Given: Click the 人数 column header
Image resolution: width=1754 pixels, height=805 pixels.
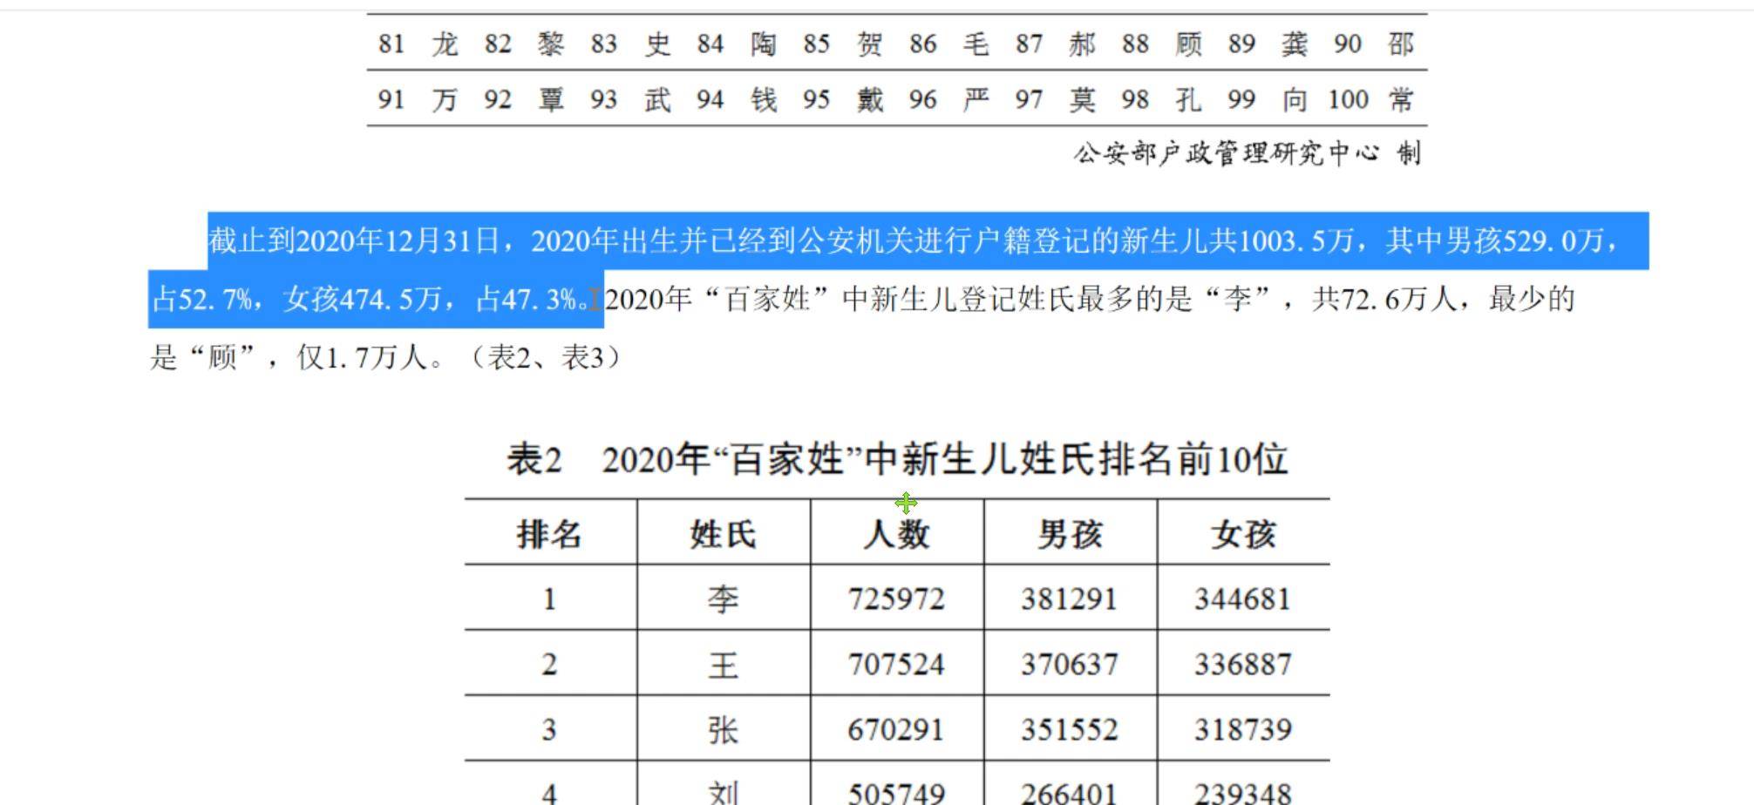Looking at the screenshot, I should (896, 534).
